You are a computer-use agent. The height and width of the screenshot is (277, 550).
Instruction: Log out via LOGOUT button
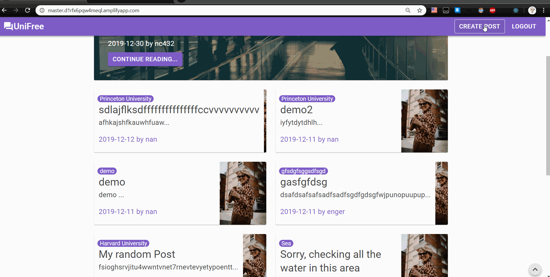coord(524,26)
